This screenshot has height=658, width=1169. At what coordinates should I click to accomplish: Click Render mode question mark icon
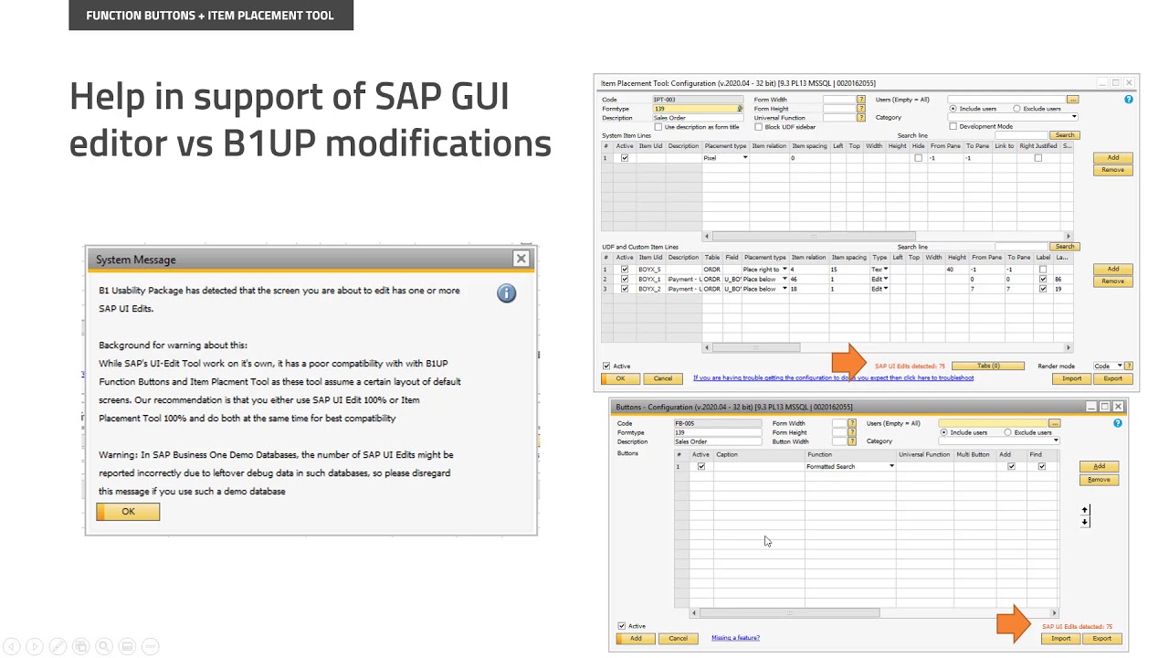point(1130,366)
